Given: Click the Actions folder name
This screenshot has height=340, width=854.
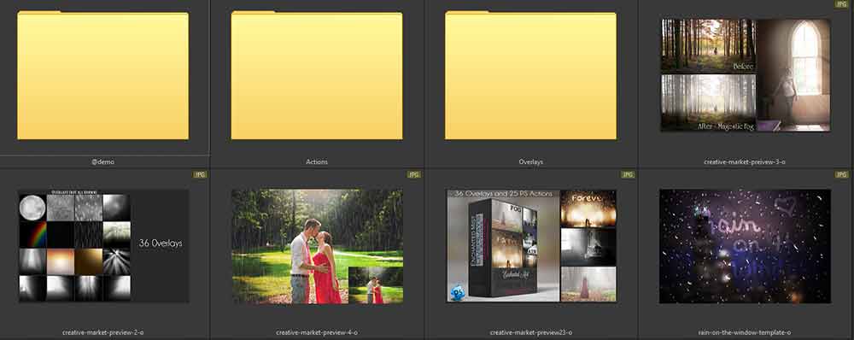Looking at the screenshot, I should (x=317, y=161).
